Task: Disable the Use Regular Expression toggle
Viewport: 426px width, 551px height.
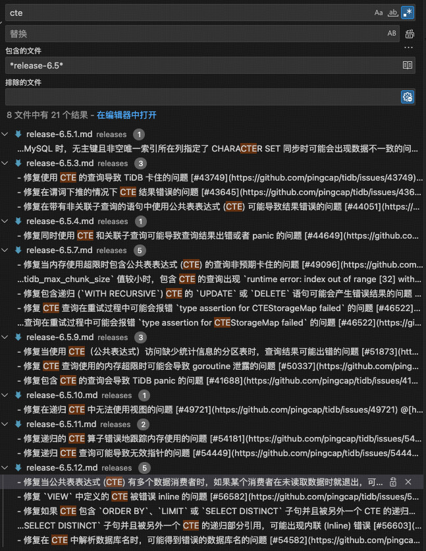Action: pyautogui.click(x=408, y=13)
